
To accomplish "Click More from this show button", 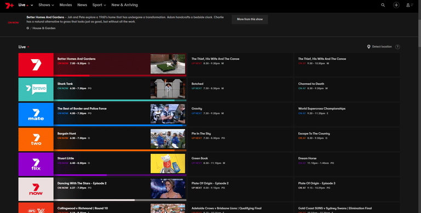I will 250,19.
